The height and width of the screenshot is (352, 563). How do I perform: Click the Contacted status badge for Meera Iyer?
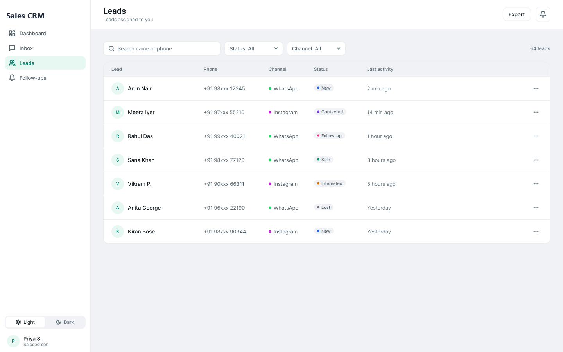[330, 112]
